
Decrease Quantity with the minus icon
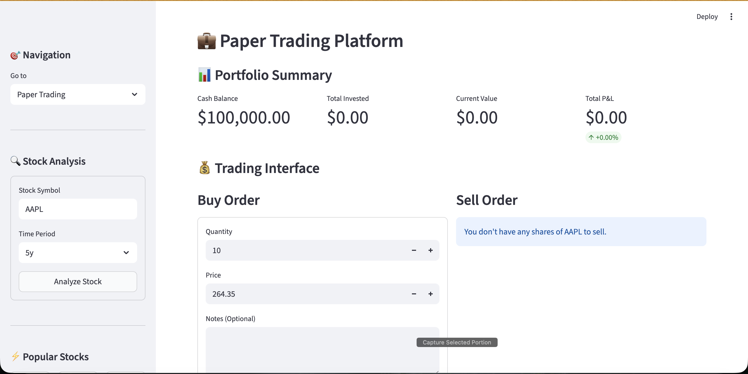click(414, 250)
